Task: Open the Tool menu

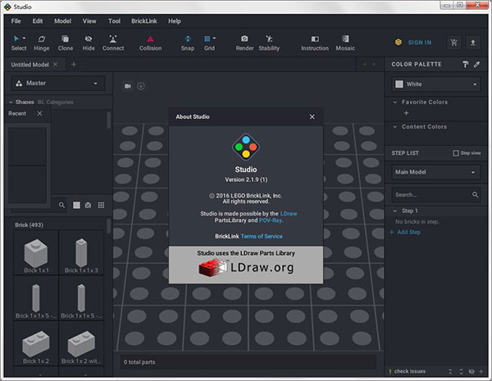Action: pyautogui.click(x=114, y=21)
